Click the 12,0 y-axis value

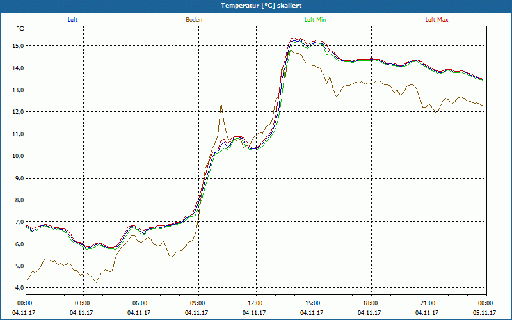point(18,112)
